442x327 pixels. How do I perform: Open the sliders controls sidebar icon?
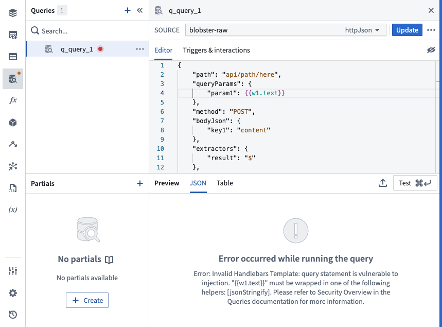[13, 271]
